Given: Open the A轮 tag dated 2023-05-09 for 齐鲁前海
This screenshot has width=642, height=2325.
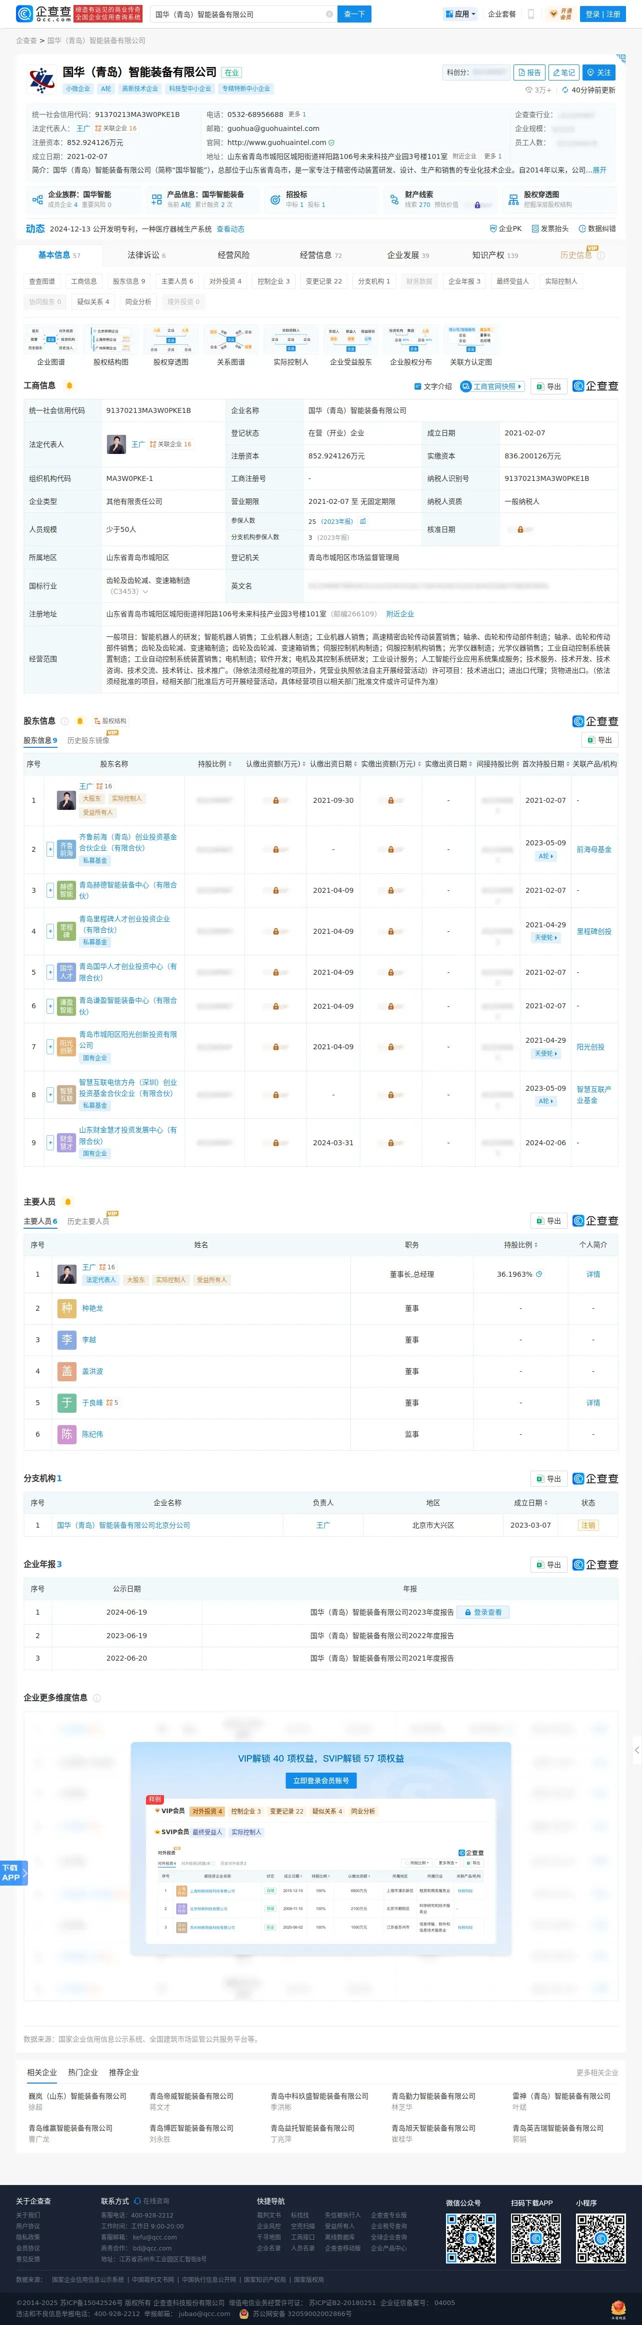Looking at the screenshot, I should click(x=545, y=856).
